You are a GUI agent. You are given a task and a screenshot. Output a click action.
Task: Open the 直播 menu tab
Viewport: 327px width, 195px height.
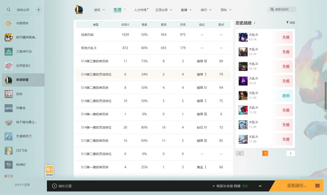click(x=184, y=10)
